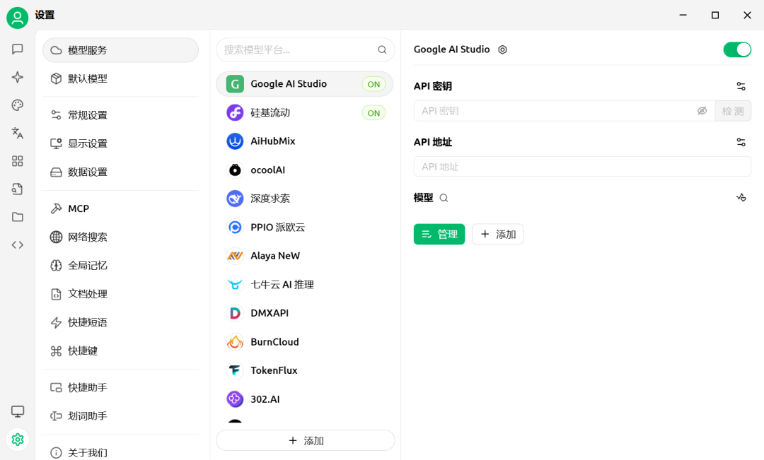The height and width of the screenshot is (460, 764).
Task: Close the settings window
Action: [x=748, y=15]
